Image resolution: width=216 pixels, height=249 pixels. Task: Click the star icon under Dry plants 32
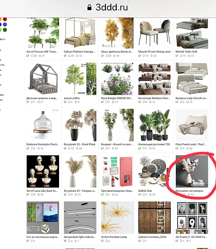[77, 148]
